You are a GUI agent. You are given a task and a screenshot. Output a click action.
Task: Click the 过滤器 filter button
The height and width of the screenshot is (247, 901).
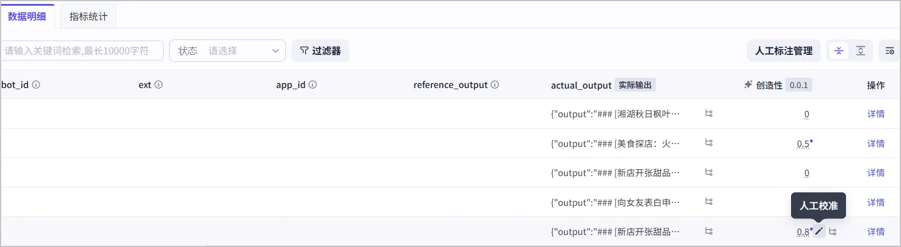pyautogui.click(x=320, y=51)
